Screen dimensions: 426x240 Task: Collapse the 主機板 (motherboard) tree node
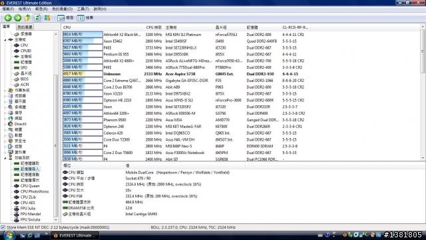(5, 40)
